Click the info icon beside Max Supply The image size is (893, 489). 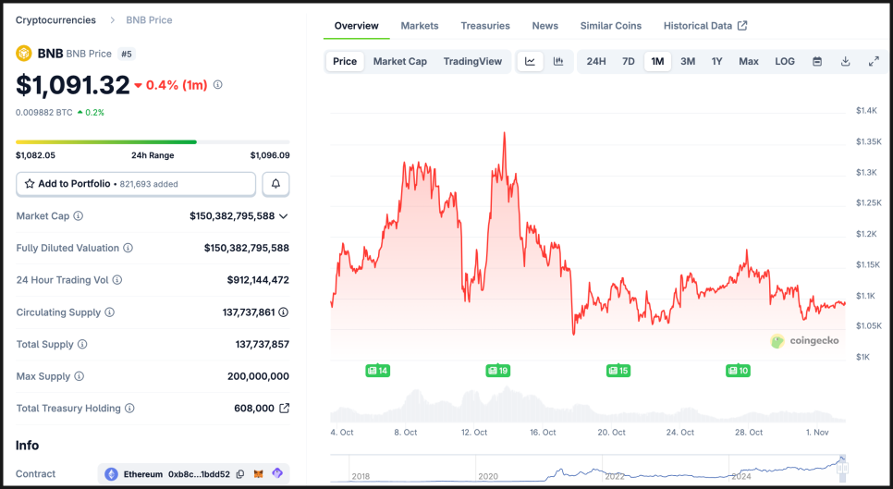pyautogui.click(x=79, y=376)
